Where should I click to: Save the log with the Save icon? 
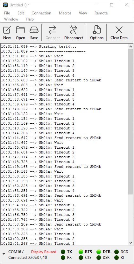[x=34, y=30]
